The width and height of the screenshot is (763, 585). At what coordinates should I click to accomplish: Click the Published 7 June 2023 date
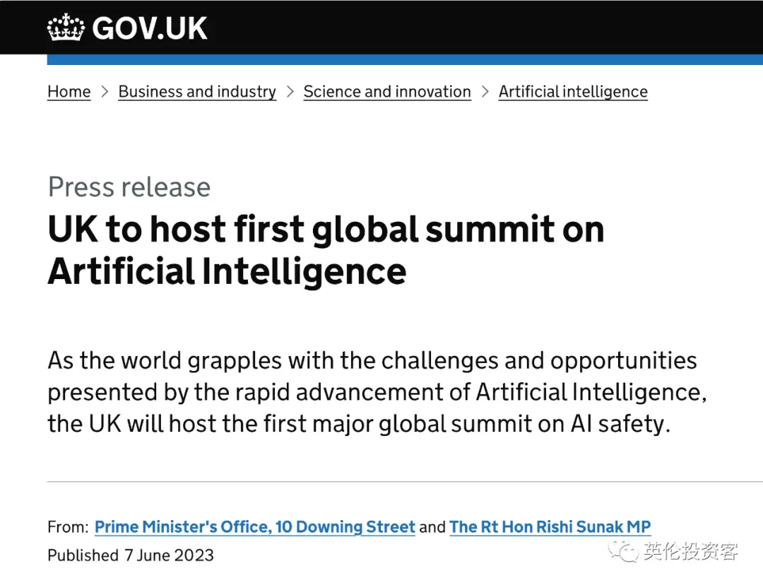pos(131,555)
